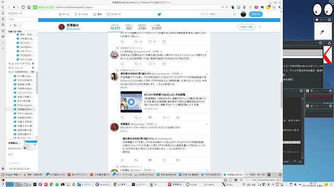The width and height of the screenshot is (334, 187).
Task: Open the メッセージ messages tab
Action: [x=114, y=14]
